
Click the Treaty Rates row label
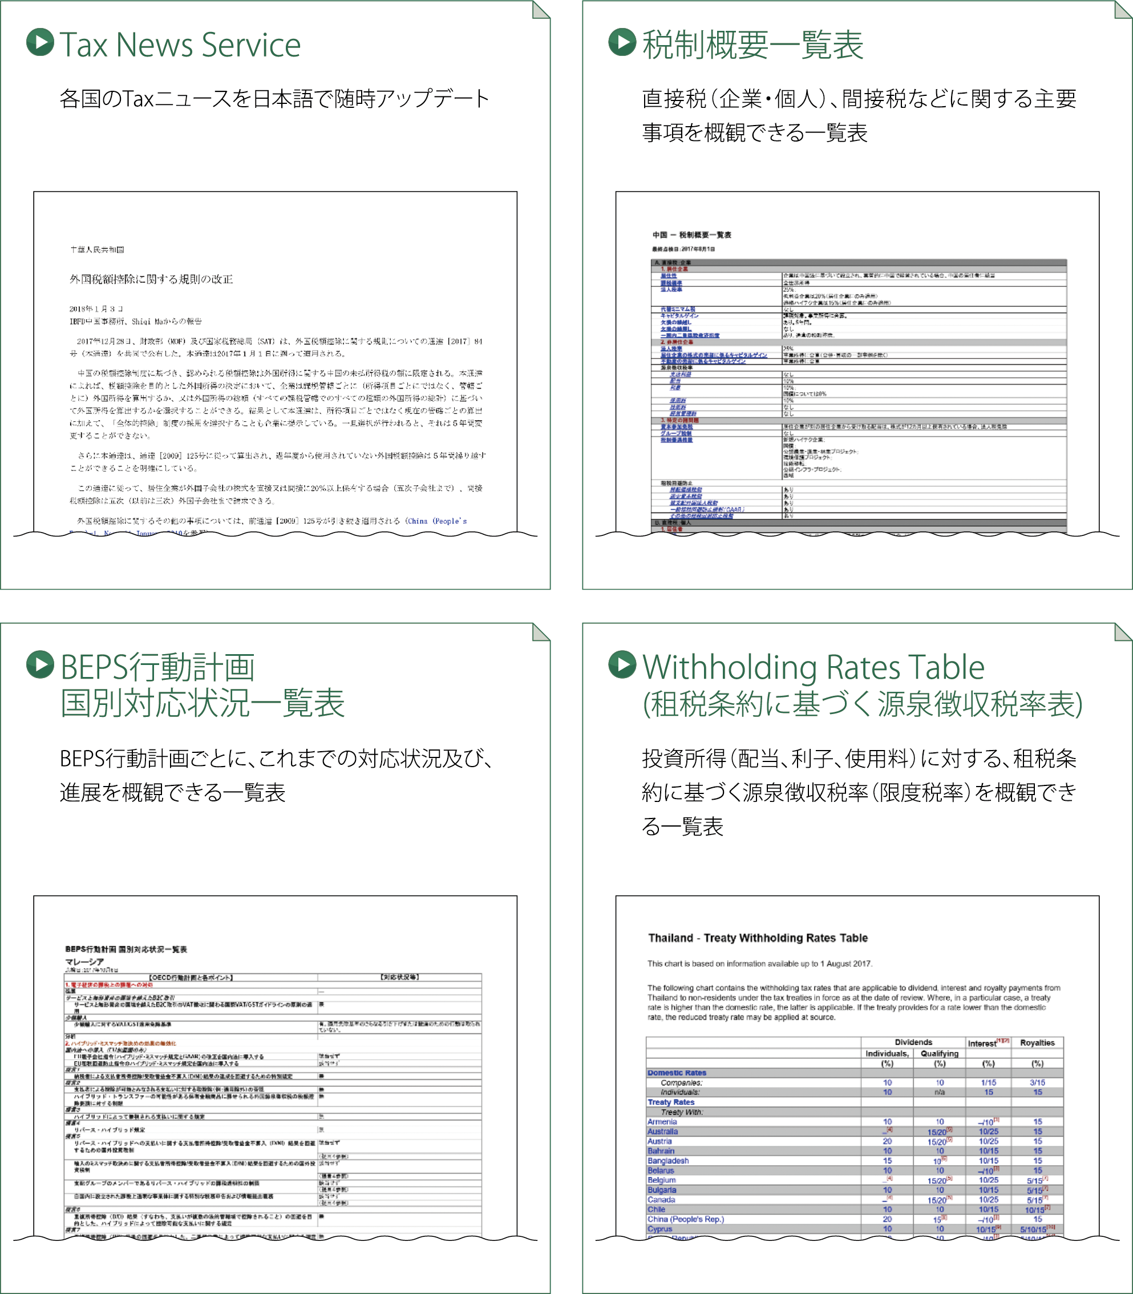pyautogui.click(x=671, y=1102)
